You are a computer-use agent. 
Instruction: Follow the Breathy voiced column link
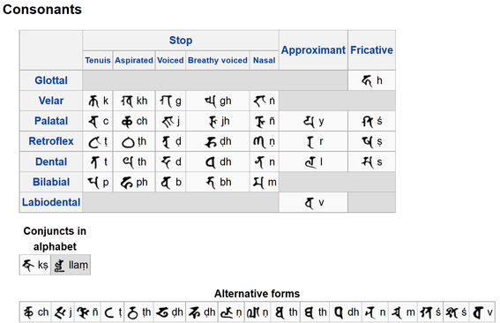click(218, 60)
